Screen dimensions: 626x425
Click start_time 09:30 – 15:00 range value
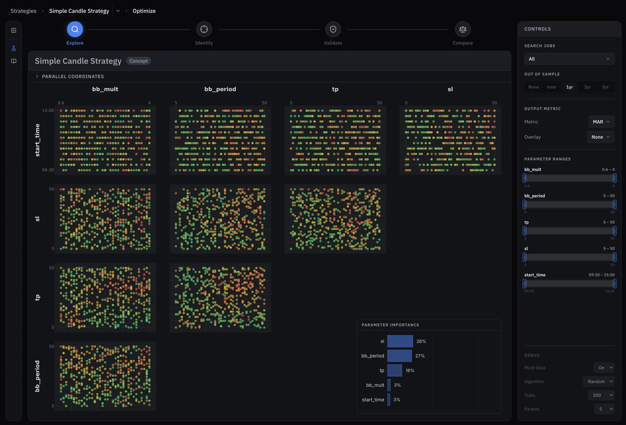click(x=602, y=275)
